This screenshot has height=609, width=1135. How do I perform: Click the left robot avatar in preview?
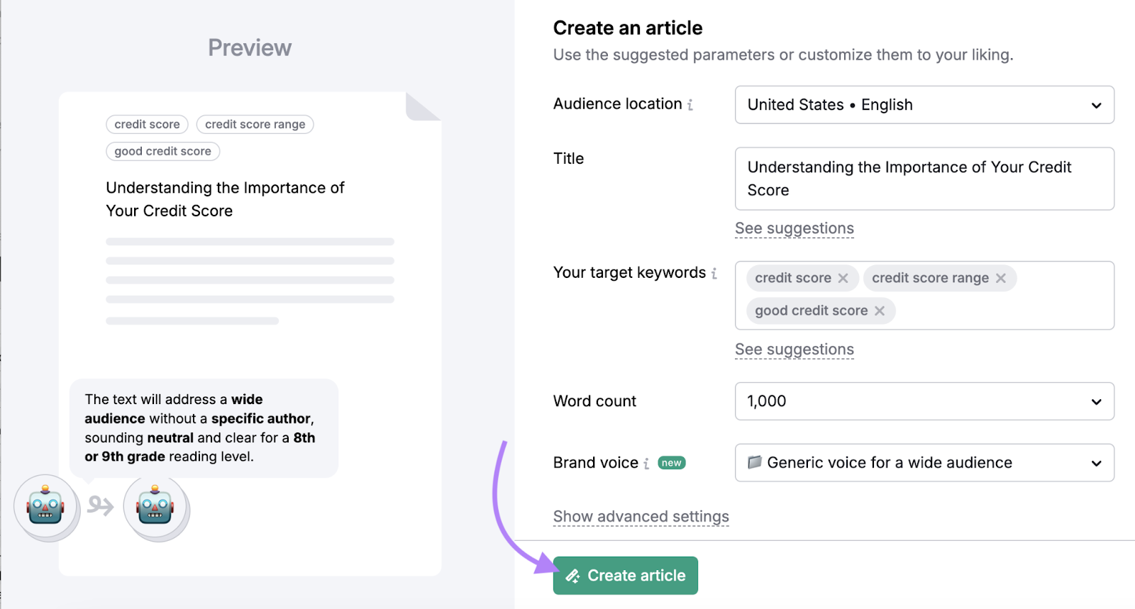(x=46, y=508)
